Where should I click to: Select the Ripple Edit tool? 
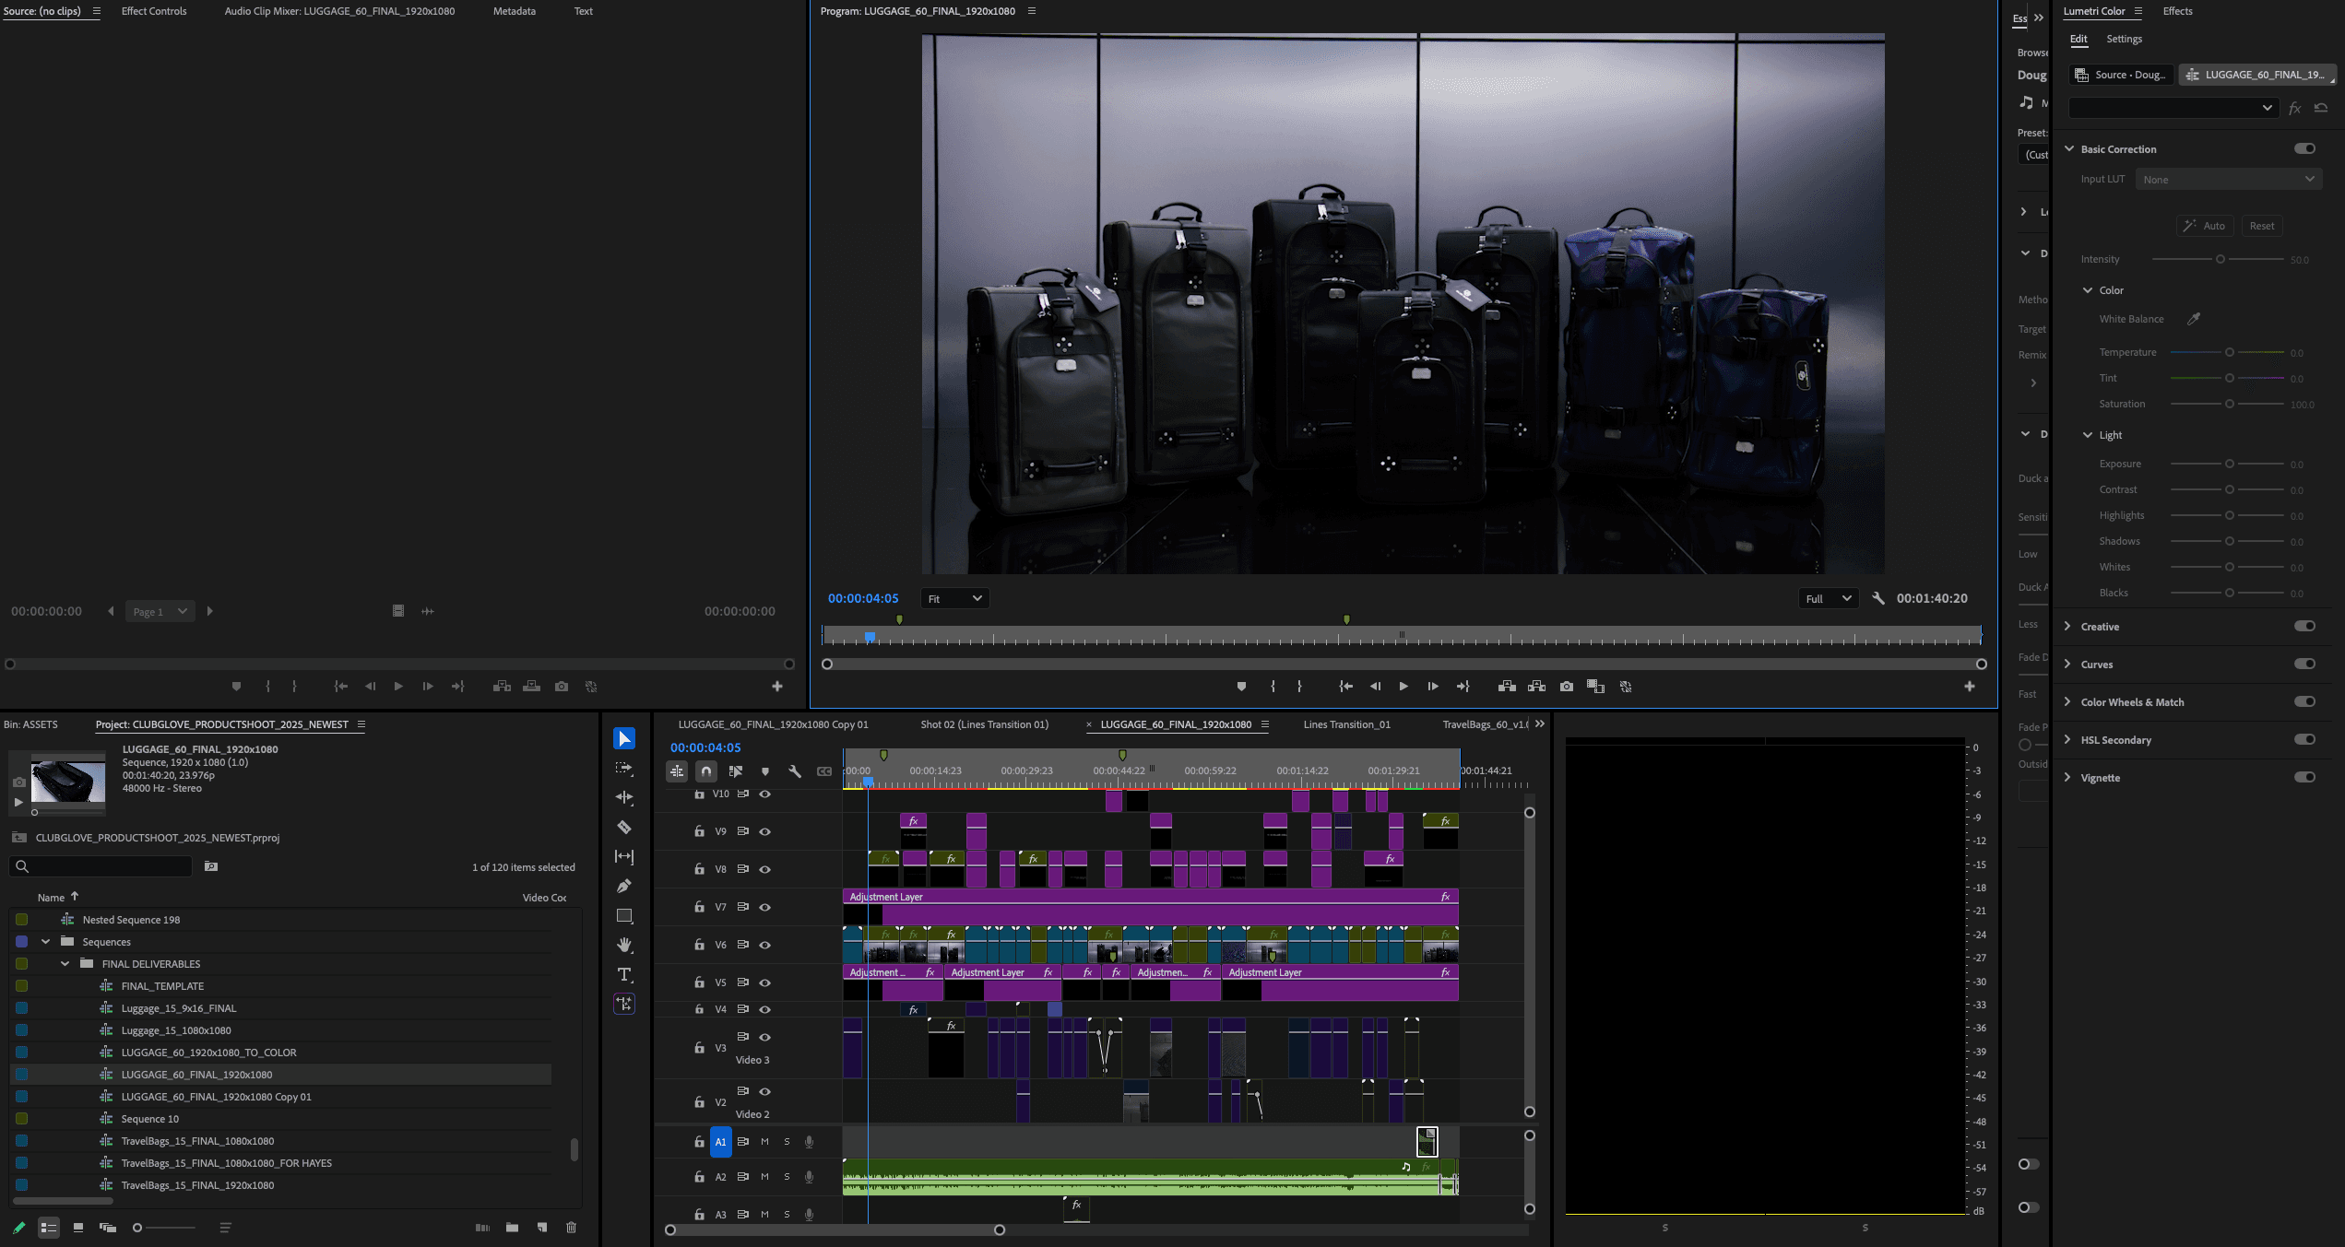click(624, 797)
